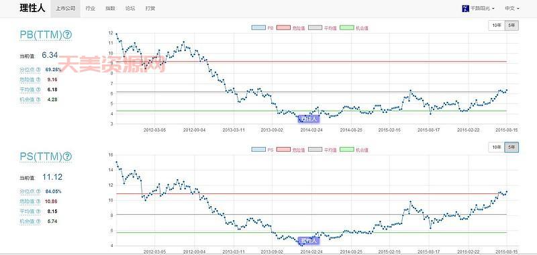Open the 指数 nav item
Viewport: 537px width, 255px height.
[x=110, y=9]
